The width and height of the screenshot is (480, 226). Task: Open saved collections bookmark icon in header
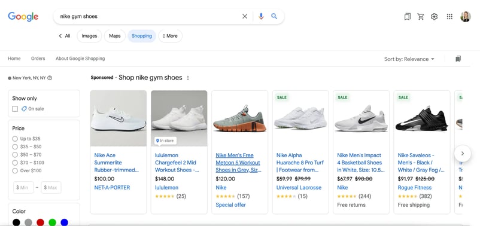pos(407,17)
